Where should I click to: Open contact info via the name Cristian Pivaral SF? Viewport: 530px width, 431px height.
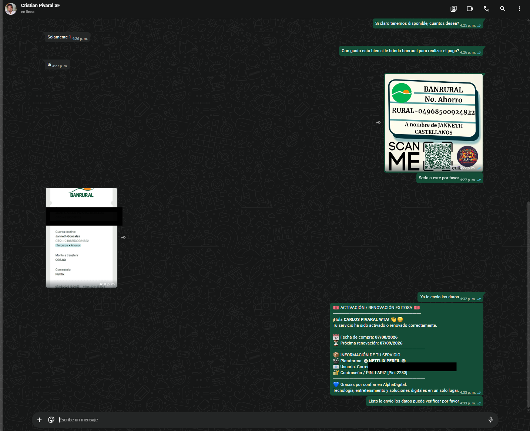[x=40, y=6]
